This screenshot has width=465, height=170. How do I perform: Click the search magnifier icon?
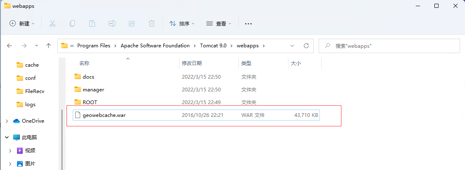pos(327,46)
